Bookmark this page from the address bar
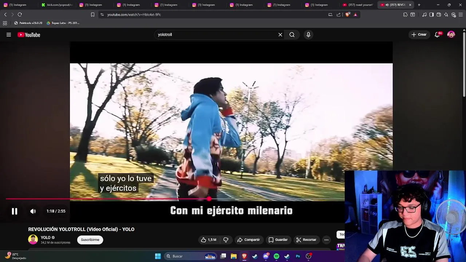This screenshot has width=466, height=262. point(92,15)
